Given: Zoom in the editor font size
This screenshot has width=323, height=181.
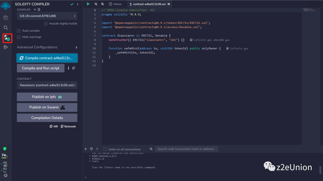Looking at the screenshot, I should (x=103, y=4).
